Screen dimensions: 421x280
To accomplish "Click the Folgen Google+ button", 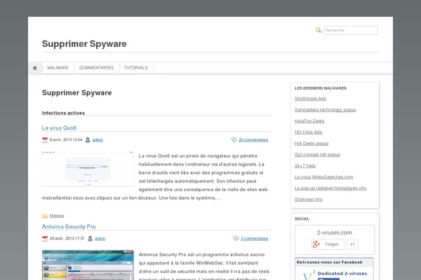I will [x=328, y=244].
